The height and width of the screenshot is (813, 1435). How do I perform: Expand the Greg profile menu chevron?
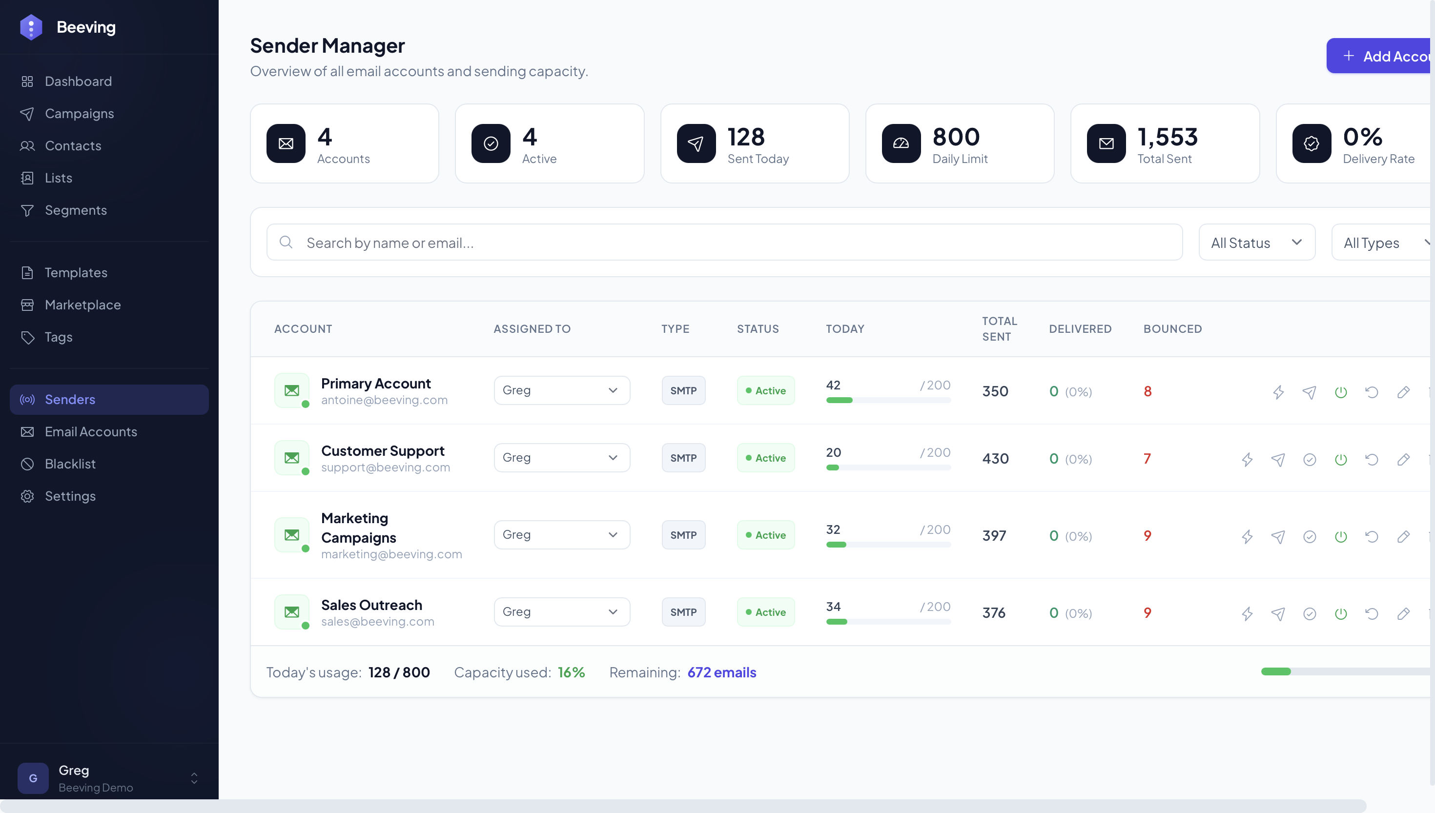pos(194,778)
